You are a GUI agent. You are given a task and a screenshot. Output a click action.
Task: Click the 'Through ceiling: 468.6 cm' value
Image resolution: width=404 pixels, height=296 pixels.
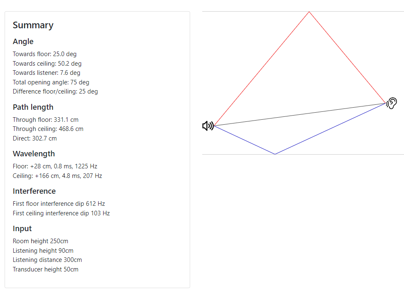48,129
